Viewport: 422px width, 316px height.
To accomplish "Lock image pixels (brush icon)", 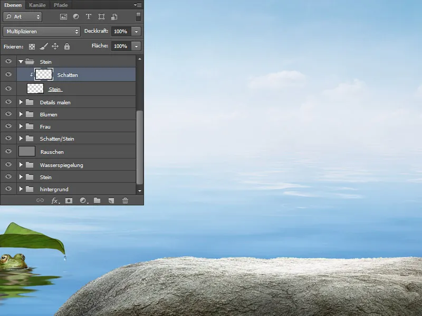I will pos(44,46).
